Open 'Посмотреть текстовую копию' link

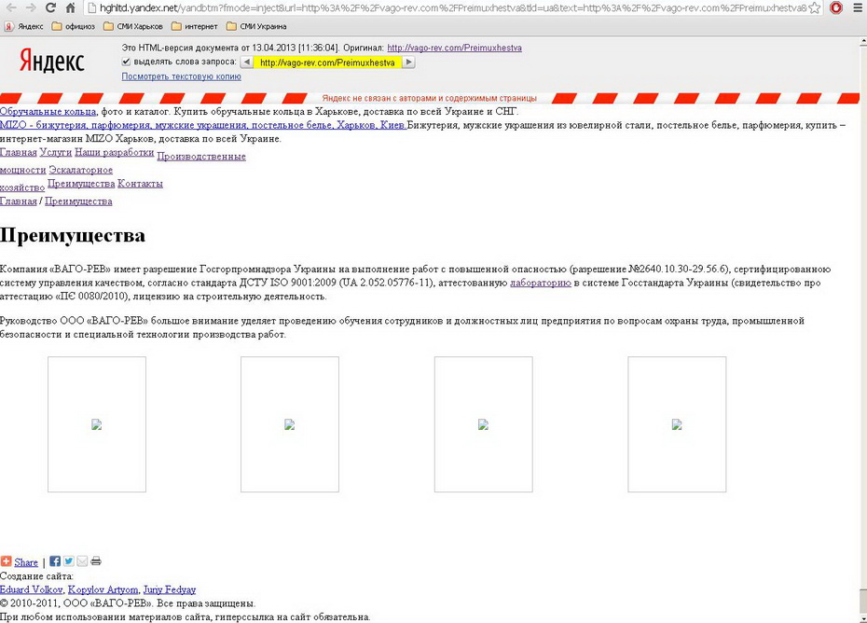pos(181,76)
